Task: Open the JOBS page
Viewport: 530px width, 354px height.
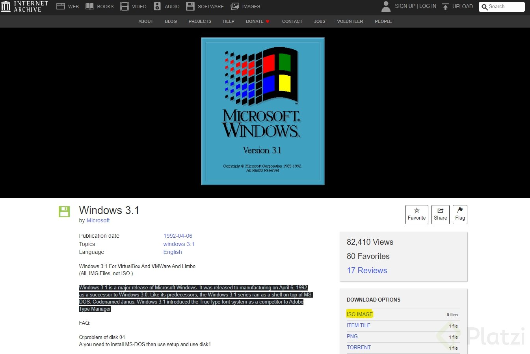Action: (x=320, y=21)
